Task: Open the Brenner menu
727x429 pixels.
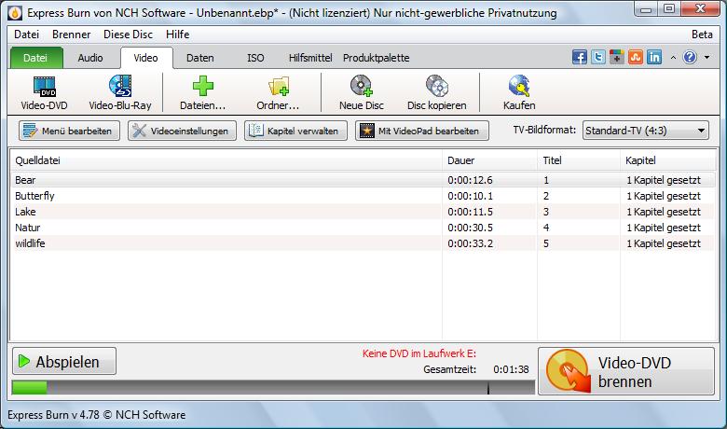Action: (x=72, y=35)
